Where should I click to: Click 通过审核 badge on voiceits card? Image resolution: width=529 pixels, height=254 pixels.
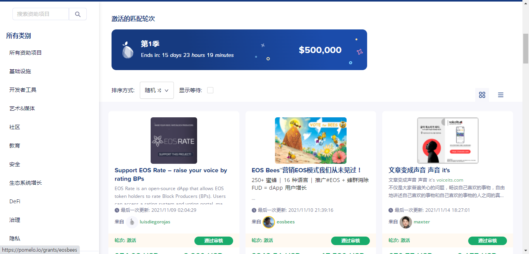point(488,241)
